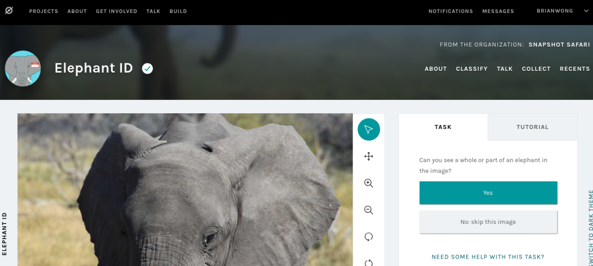Open the Projects page

[44, 11]
